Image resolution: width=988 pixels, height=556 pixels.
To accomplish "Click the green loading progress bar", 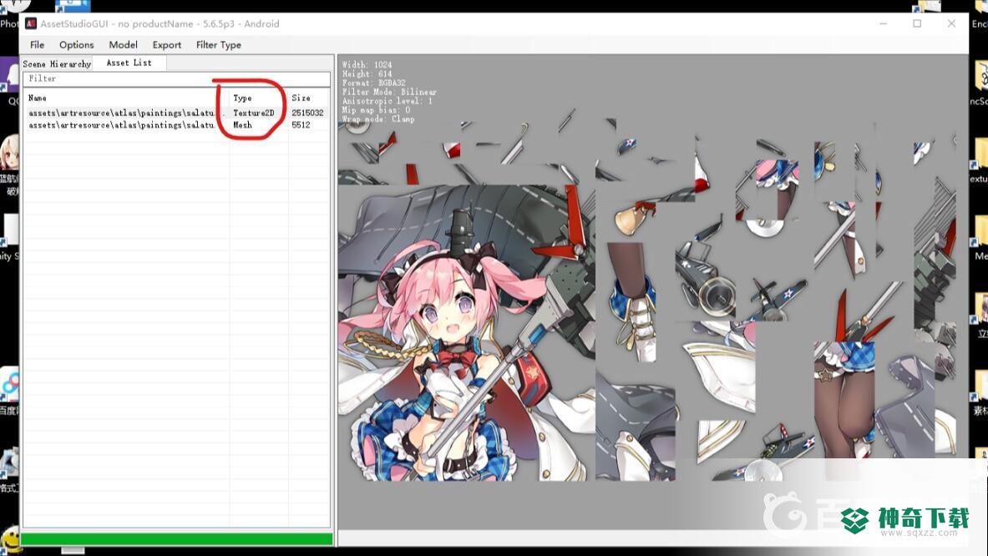I will click(x=177, y=539).
